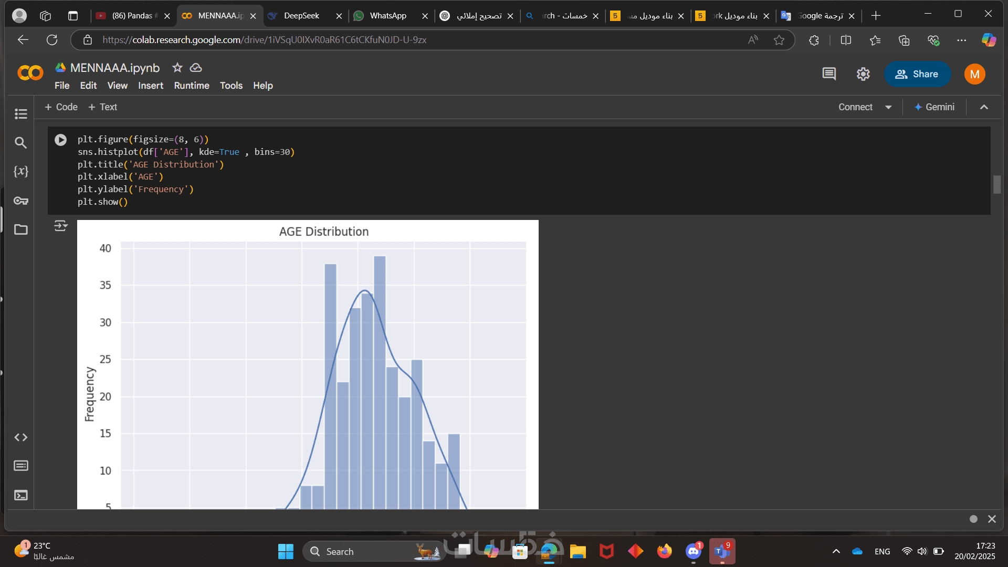Click the Share button
The width and height of the screenshot is (1008, 567).
(x=917, y=74)
